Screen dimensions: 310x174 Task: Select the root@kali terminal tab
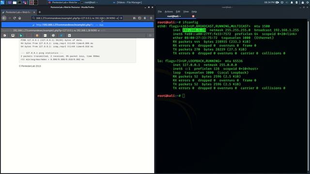pyautogui.click(x=174, y=16)
